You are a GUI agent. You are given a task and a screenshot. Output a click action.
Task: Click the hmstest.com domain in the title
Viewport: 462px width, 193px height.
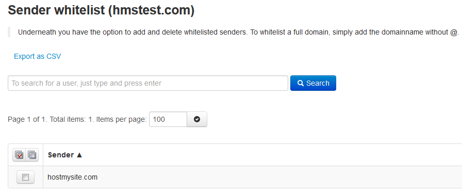[152, 10]
